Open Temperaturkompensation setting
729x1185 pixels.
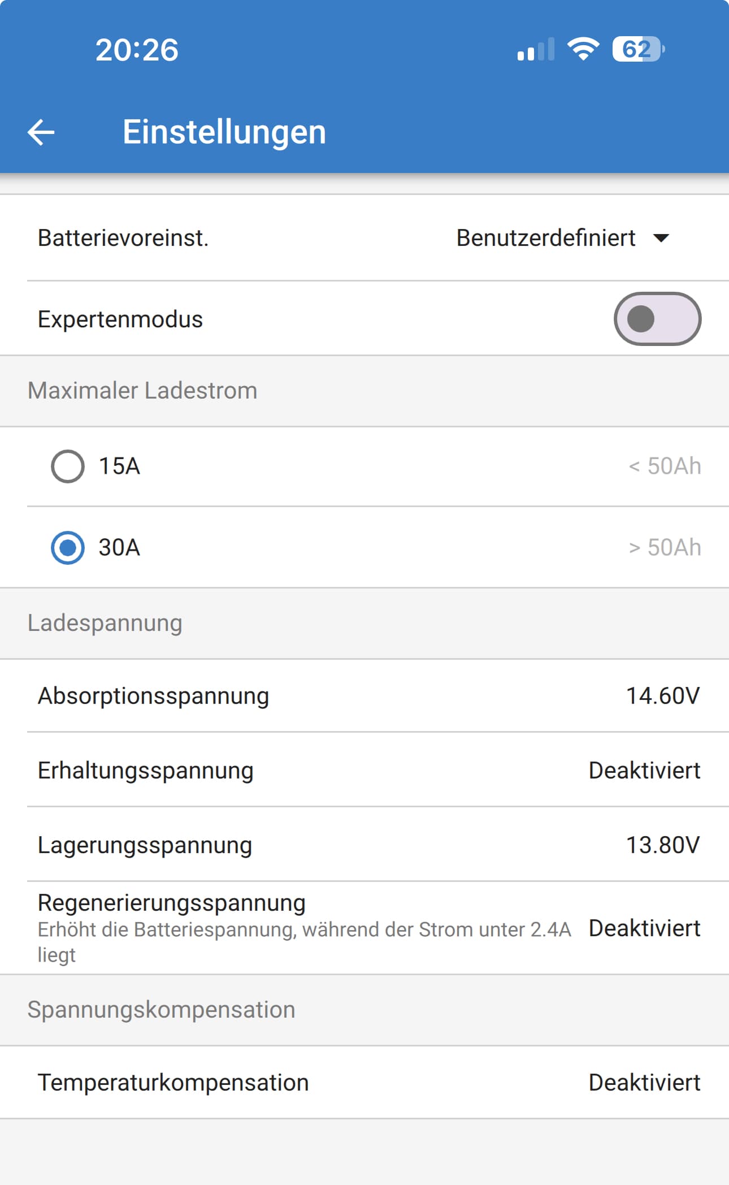click(364, 1083)
